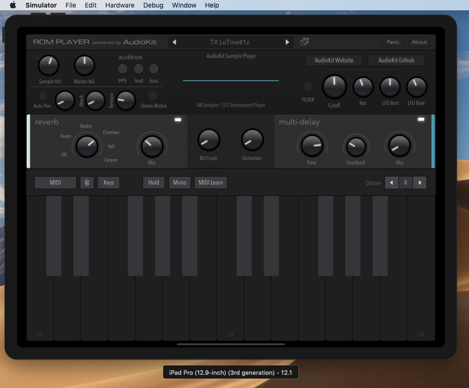Click the reverb type selector knob
The image size is (469, 388).
(x=87, y=146)
